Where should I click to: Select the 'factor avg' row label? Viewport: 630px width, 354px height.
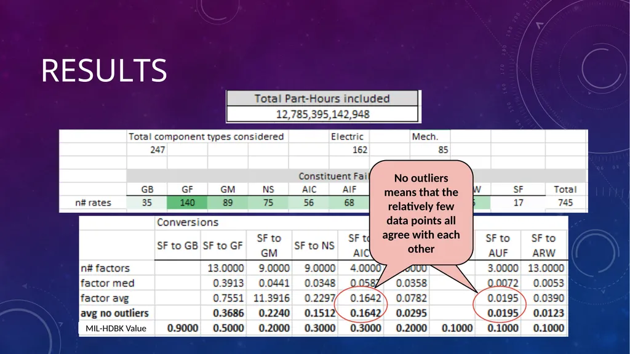click(105, 299)
